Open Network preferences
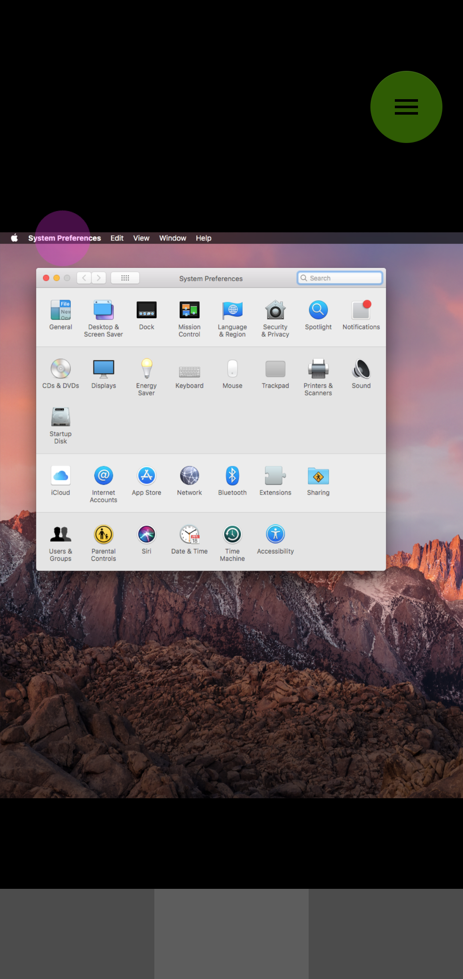Viewport: 463px width, 979px height. pos(189,480)
